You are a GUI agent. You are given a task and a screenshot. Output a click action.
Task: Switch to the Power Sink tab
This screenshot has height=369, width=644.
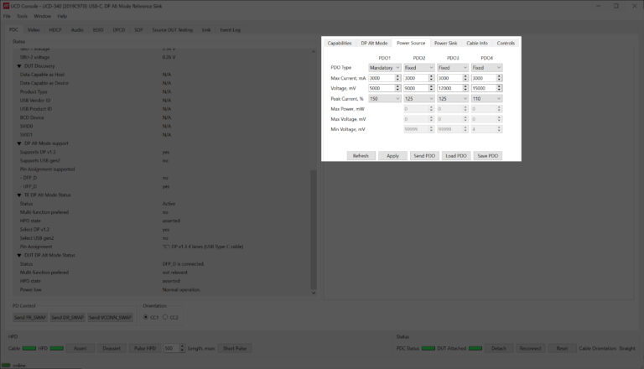click(445, 43)
